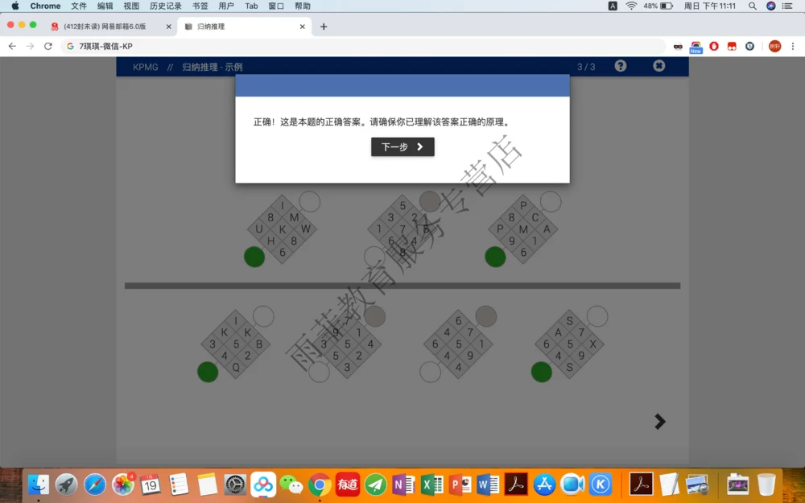Open the 历史记录 menu in the menu bar
Viewport: 805px width, 503px height.
coord(164,6)
